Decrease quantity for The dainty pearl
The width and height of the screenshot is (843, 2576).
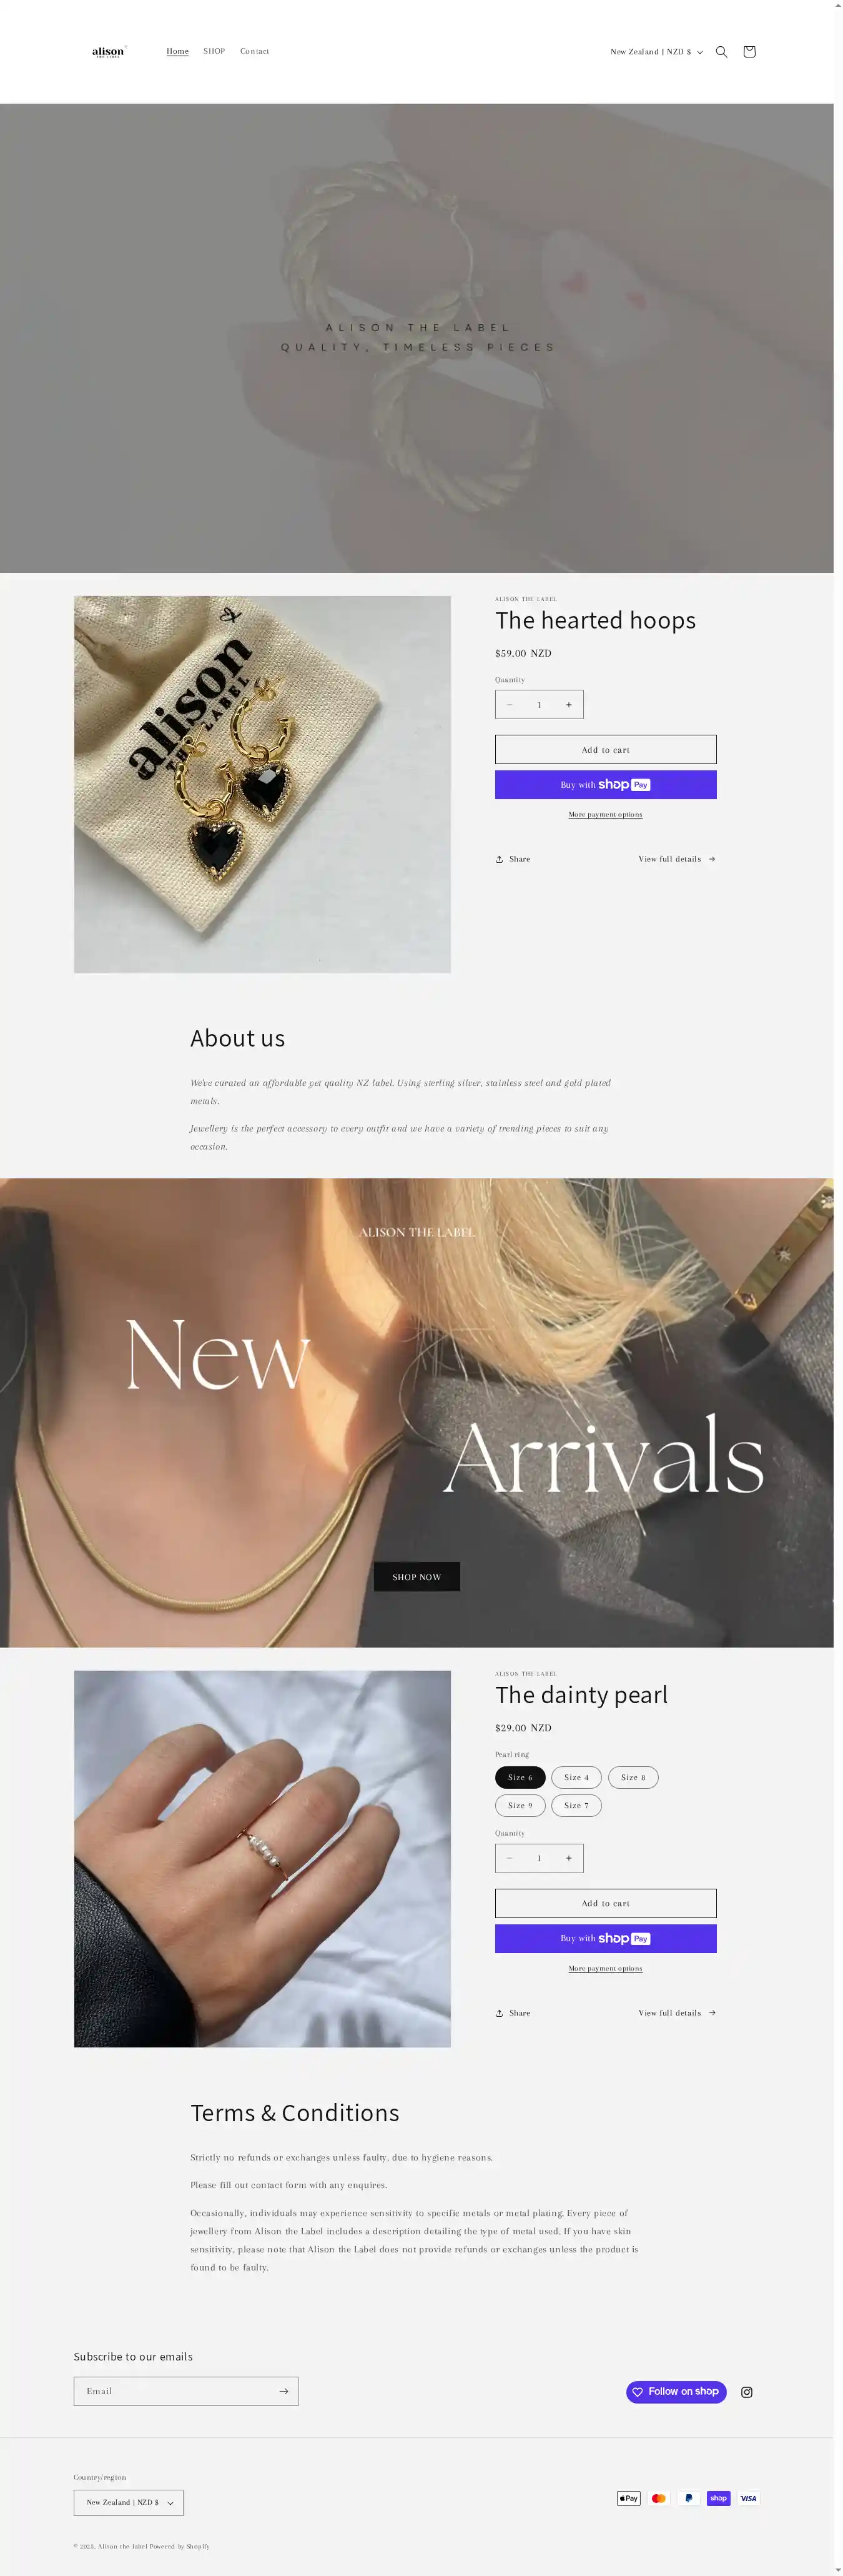point(510,1858)
